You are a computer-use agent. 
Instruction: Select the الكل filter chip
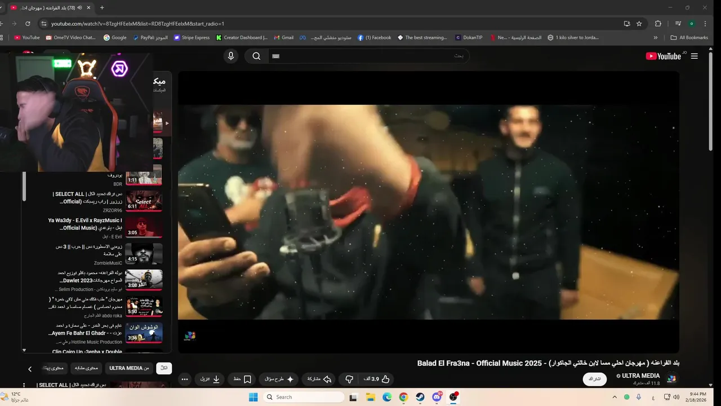164,368
